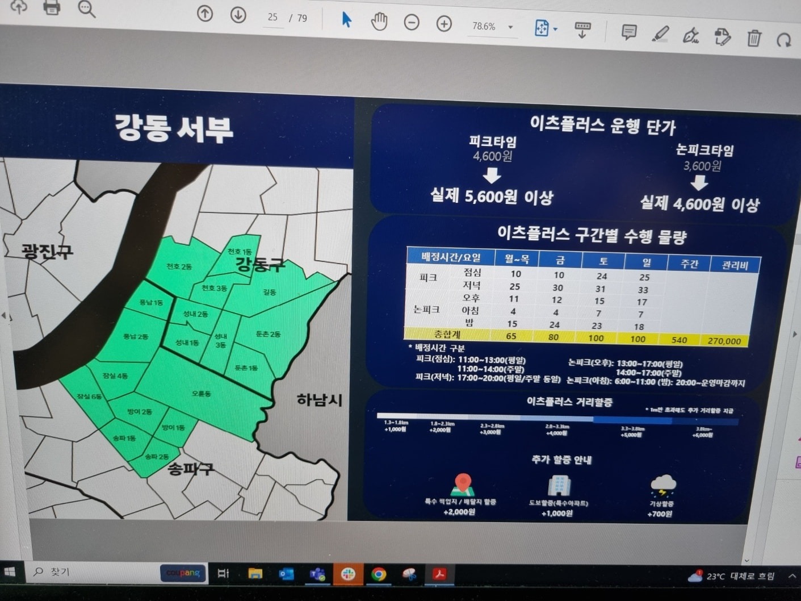Activate the Hand pan tool
This screenshot has height=601, width=801.
pos(379,20)
